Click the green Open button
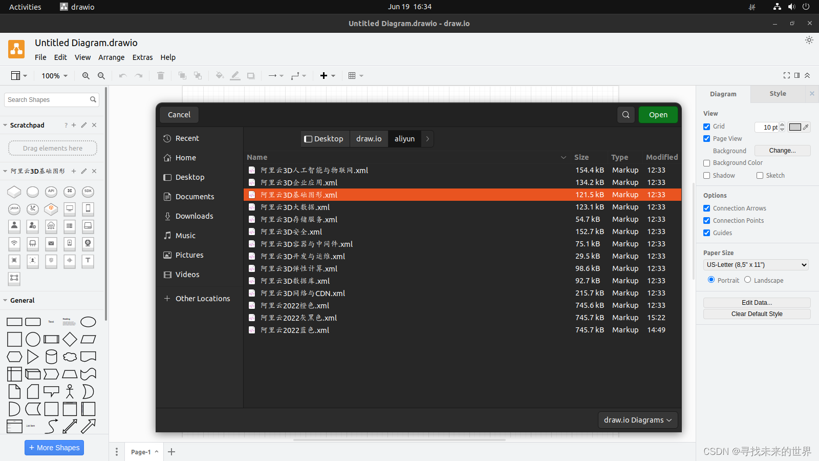819x461 pixels. pos(658,115)
